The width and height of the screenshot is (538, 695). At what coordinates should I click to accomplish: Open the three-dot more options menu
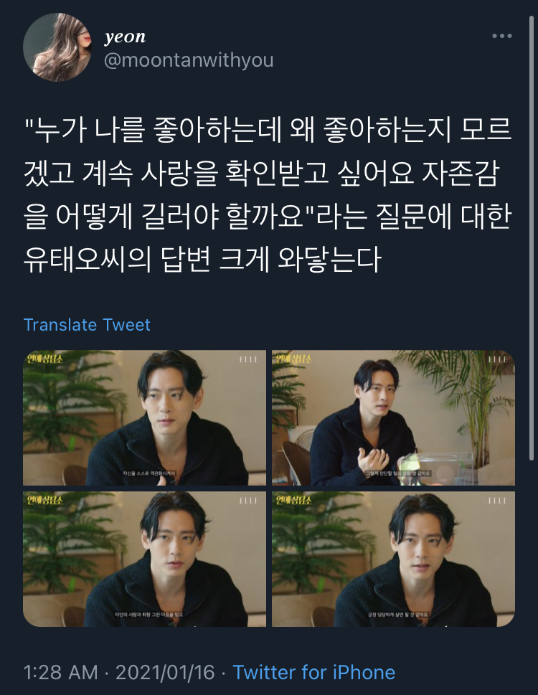pyautogui.click(x=502, y=36)
